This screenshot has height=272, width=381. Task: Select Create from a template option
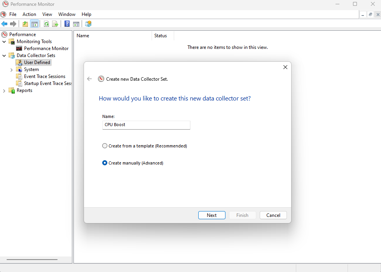pos(105,146)
